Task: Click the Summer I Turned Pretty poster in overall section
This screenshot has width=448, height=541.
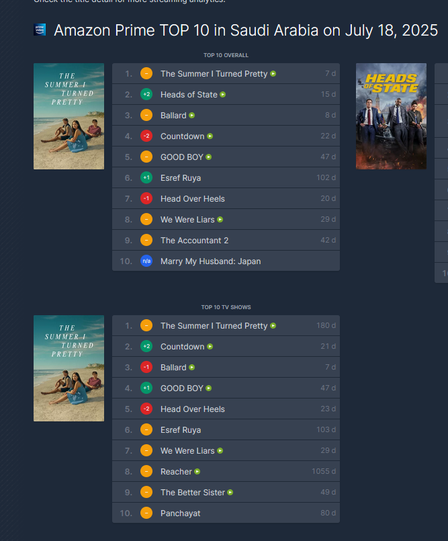Action: click(69, 116)
